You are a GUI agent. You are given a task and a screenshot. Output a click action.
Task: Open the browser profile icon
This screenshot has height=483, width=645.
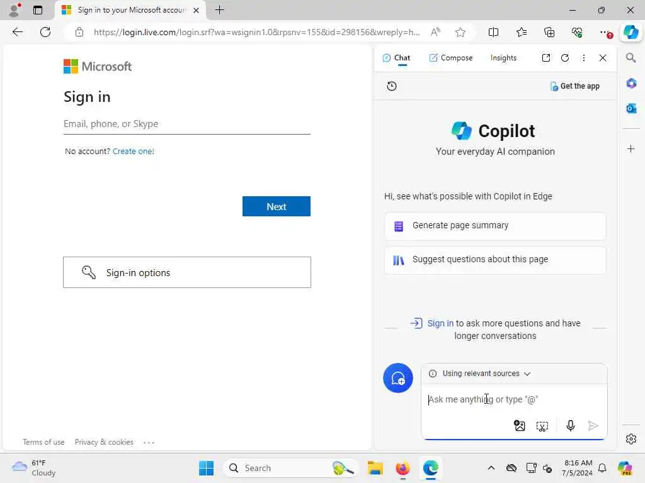point(14,10)
